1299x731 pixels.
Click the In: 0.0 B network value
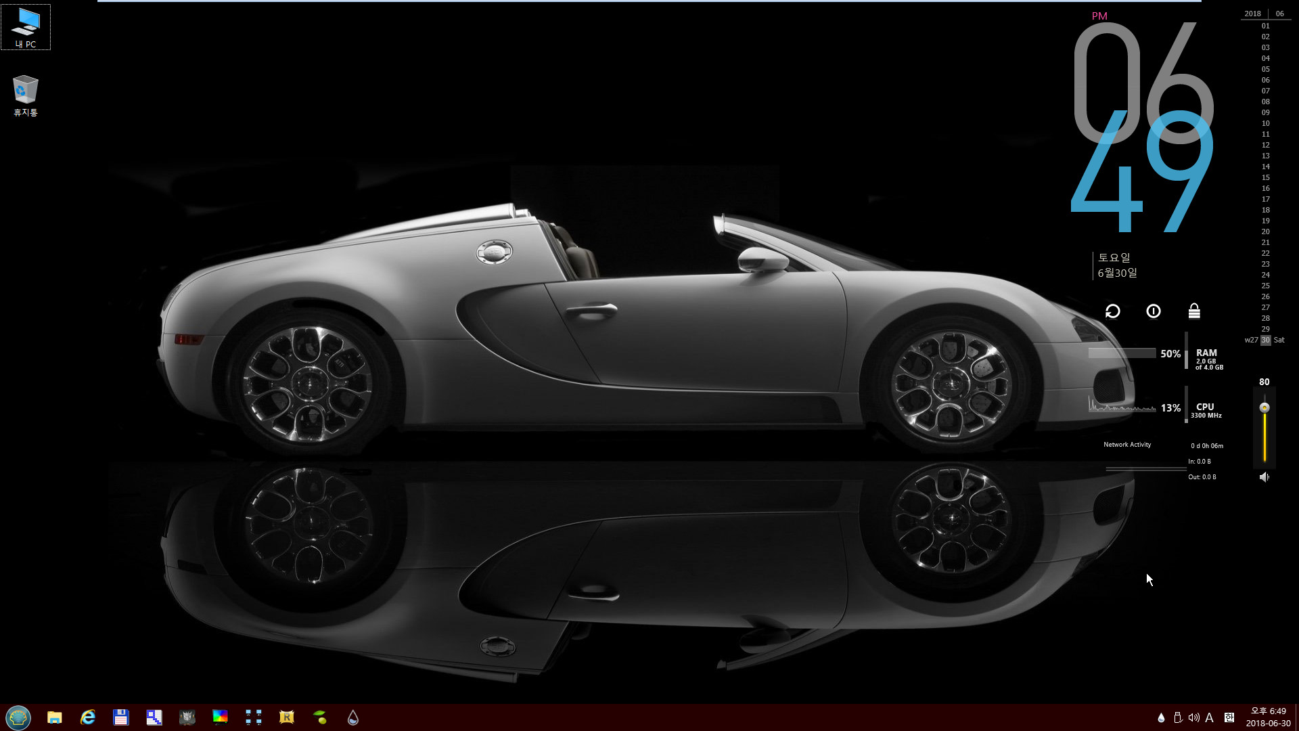click(1200, 462)
